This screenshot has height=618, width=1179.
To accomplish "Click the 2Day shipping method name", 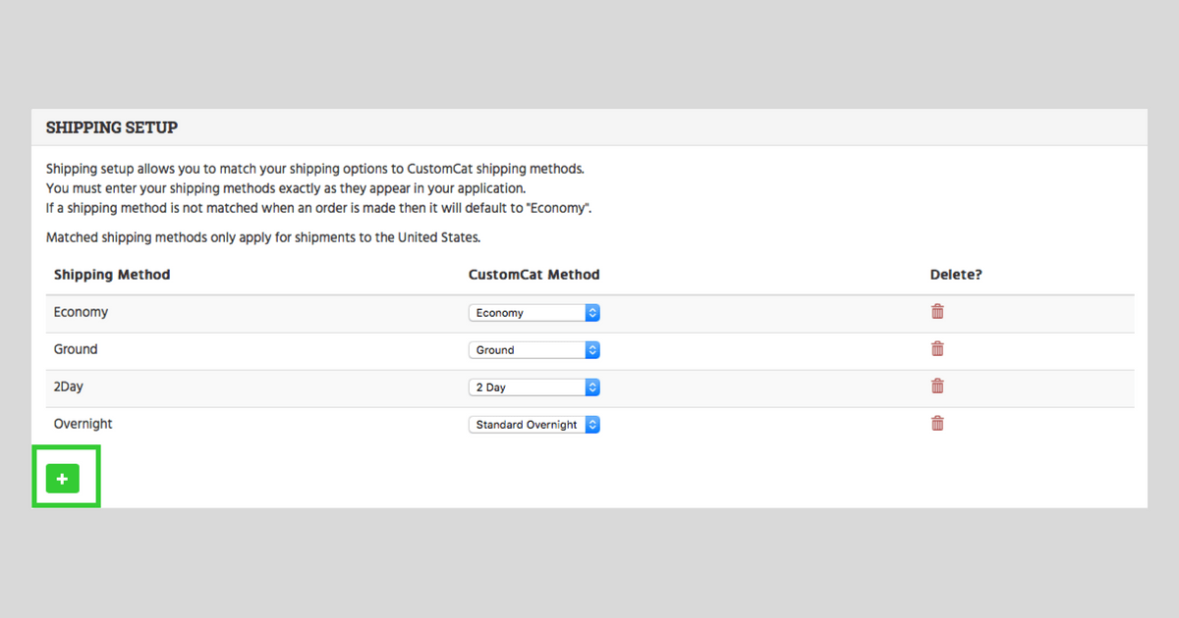I will 69,386.
